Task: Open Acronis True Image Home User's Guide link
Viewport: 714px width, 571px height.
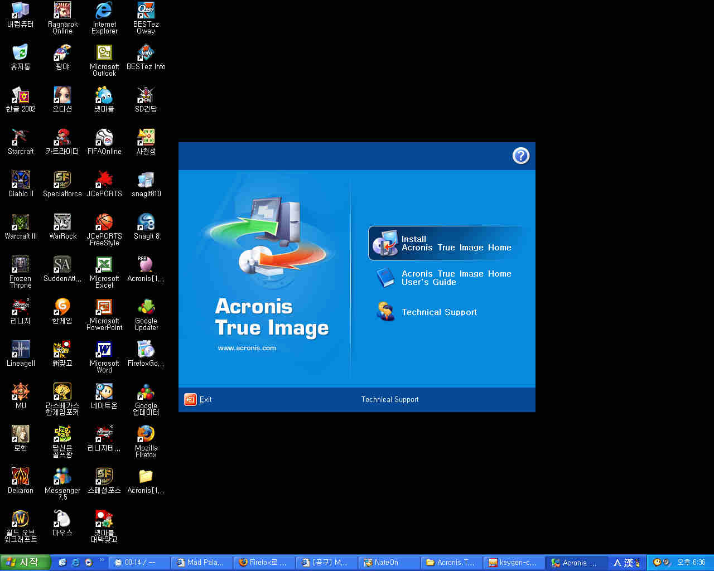Action: (x=456, y=278)
